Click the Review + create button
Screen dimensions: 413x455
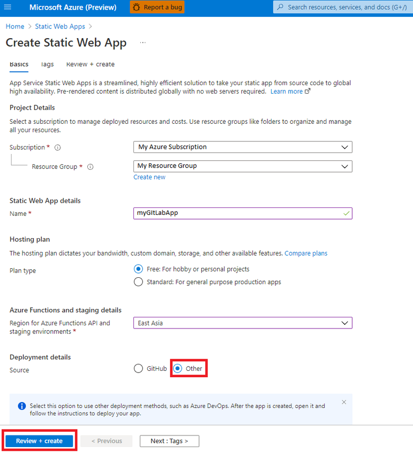(x=39, y=441)
